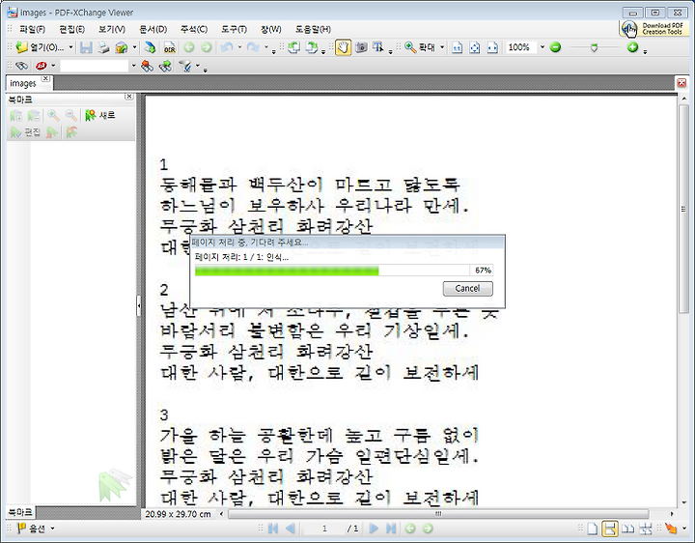The image size is (695, 543).
Task: Click the binoculars search icon
Action: [21, 66]
